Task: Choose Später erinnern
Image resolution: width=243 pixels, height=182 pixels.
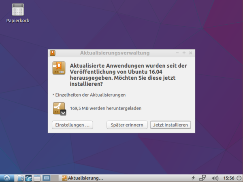Action: coord(127,125)
